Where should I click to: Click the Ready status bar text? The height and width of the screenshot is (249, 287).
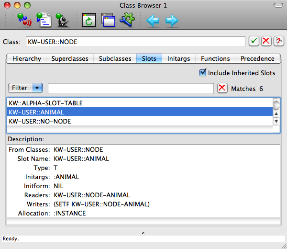pyautogui.click(x=11, y=239)
